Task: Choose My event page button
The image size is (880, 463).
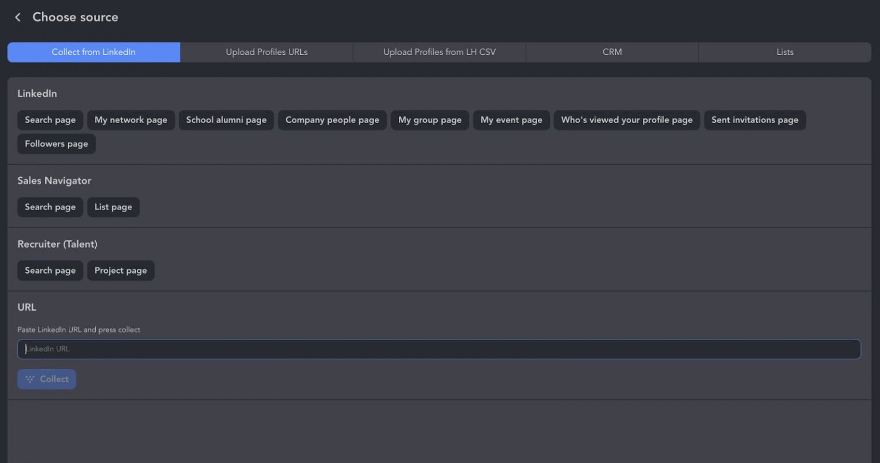Action: click(x=511, y=120)
